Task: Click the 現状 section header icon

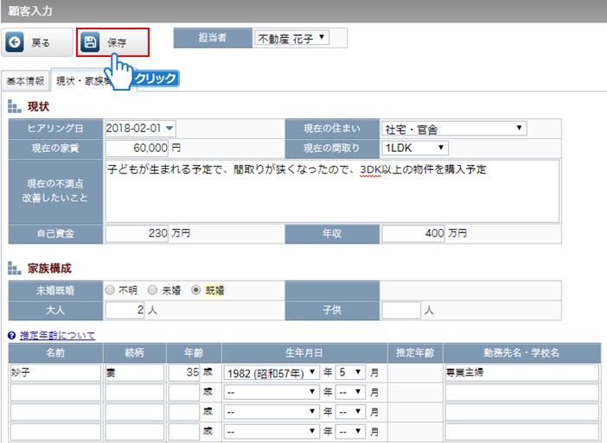Action: (14, 106)
